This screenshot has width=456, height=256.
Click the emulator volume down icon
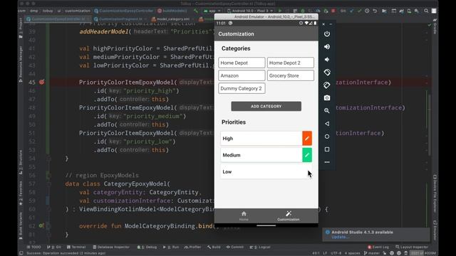coord(327,60)
